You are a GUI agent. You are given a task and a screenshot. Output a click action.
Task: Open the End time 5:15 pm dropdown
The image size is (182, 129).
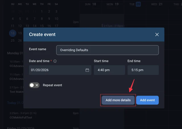[143, 70]
